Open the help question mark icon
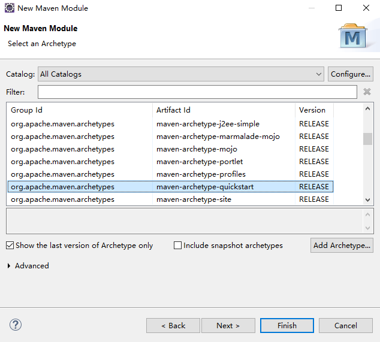Viewport: 380px width, 342px height. (x=16, y=325)
